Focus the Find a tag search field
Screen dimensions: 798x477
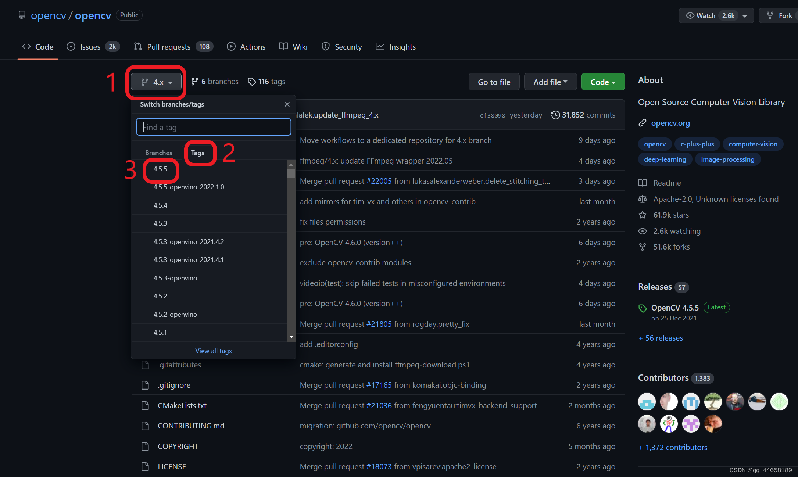214,127
